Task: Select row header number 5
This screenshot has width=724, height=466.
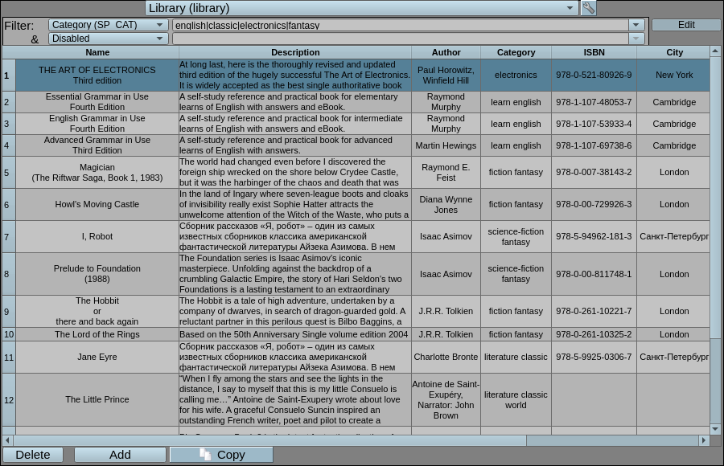Action: coord(9,173)
